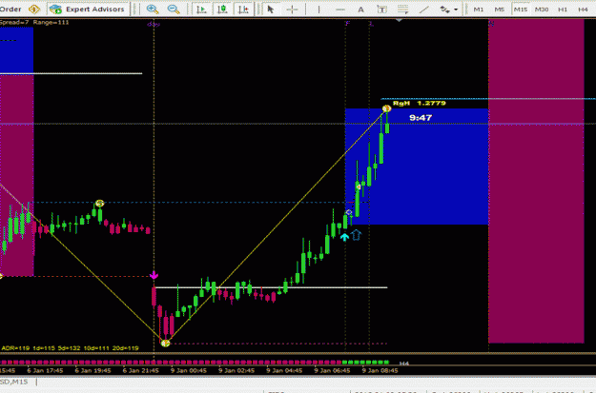Click the Order toolbar button
Viewport: 596px width, 393px height.
[10, 9]
